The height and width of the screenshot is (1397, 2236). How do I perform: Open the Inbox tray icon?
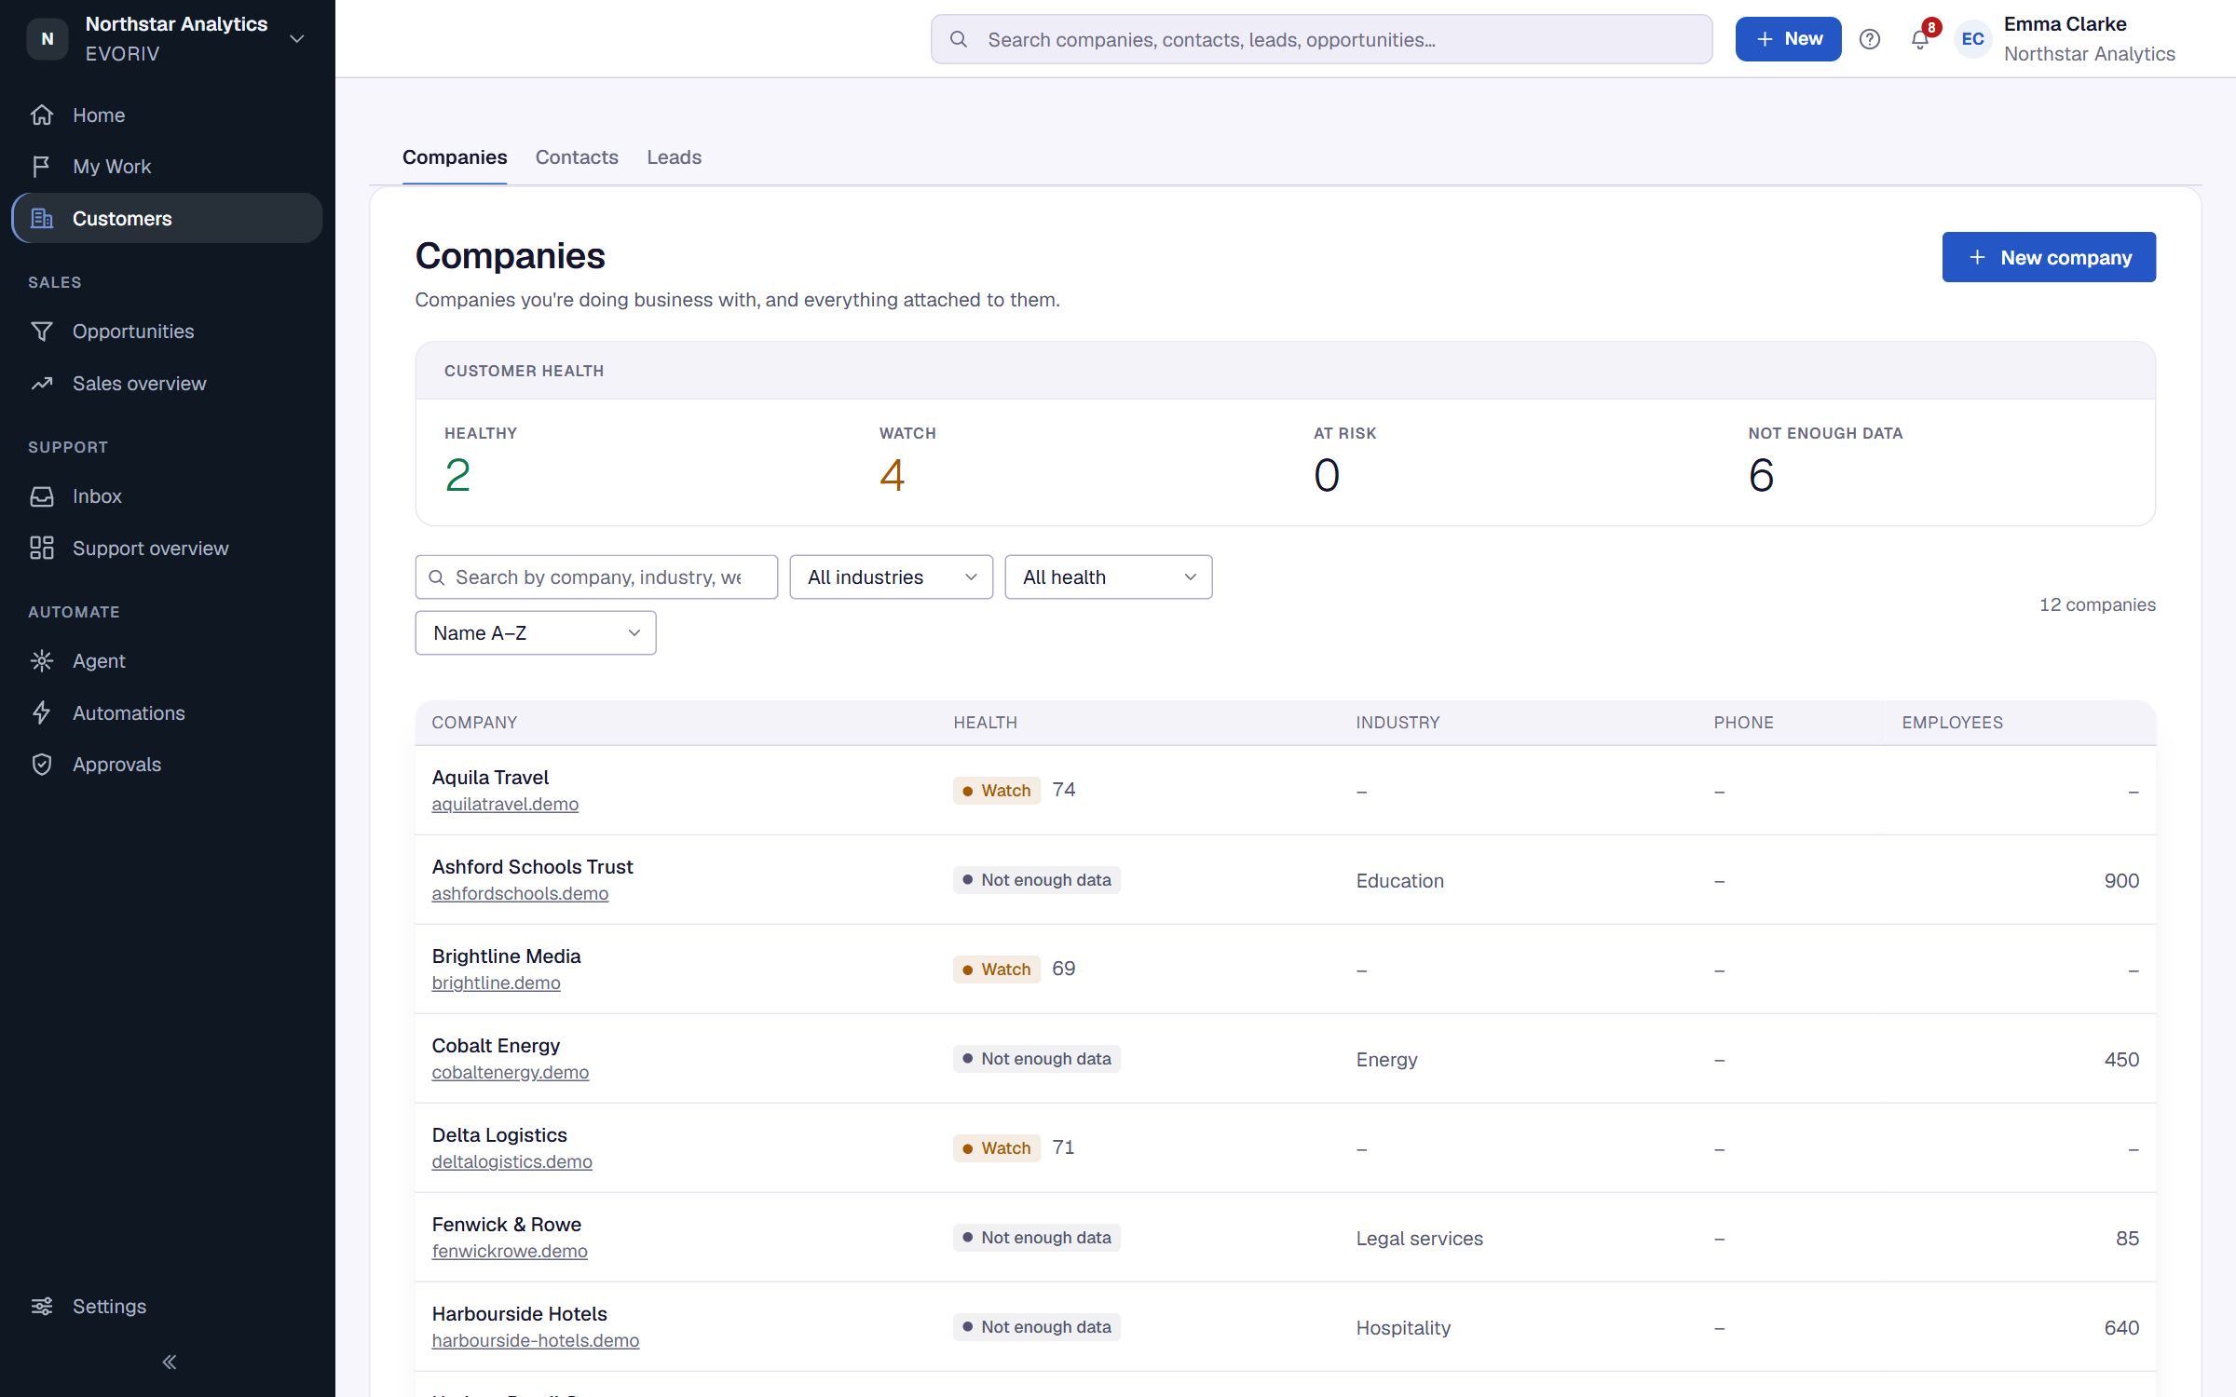point(42,496)
